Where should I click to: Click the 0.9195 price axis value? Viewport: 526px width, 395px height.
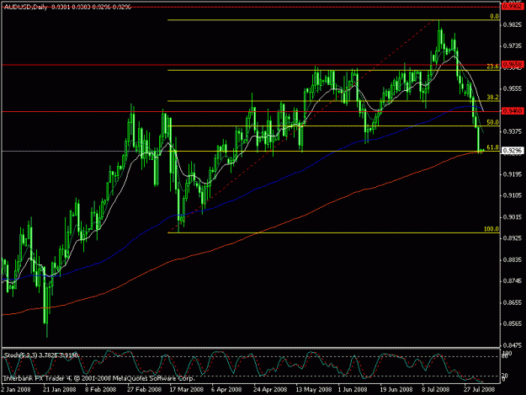coord(513,174)
